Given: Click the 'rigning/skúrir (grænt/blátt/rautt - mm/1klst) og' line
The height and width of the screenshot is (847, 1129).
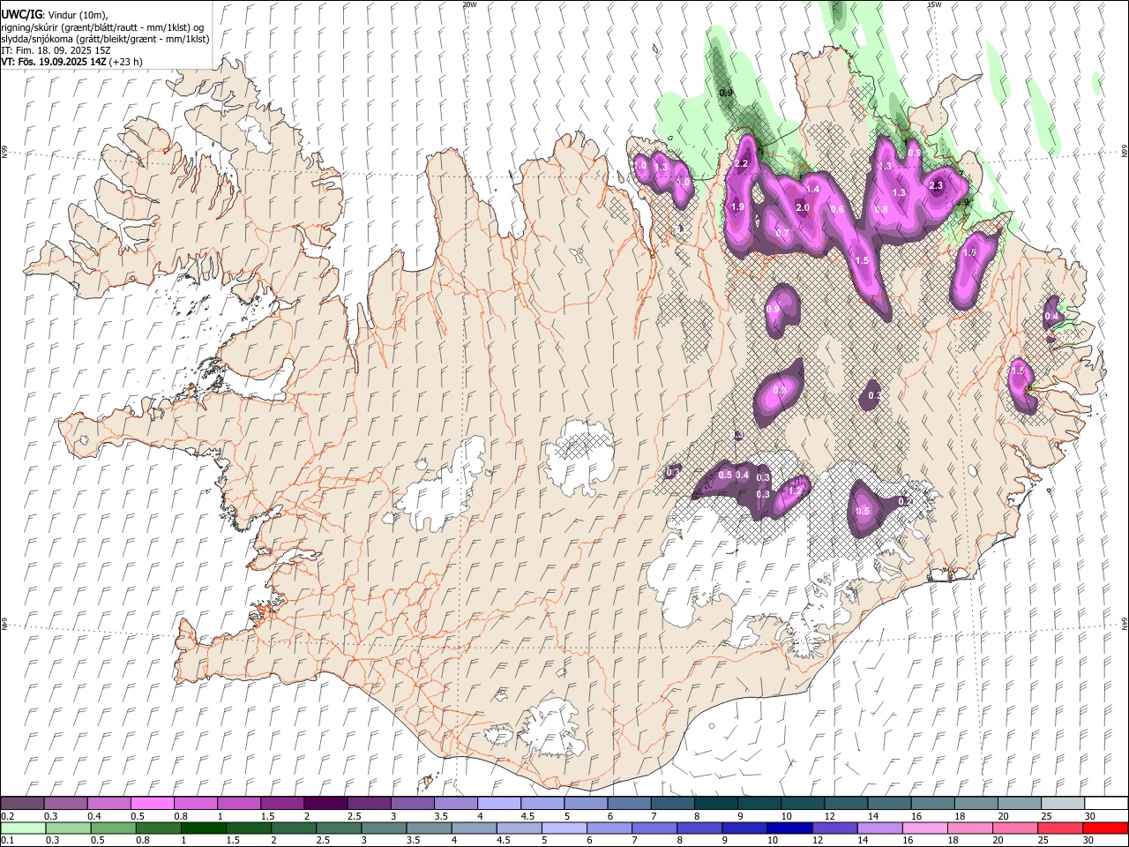Looking at the screenshot, I should click(x=102, y=27).
